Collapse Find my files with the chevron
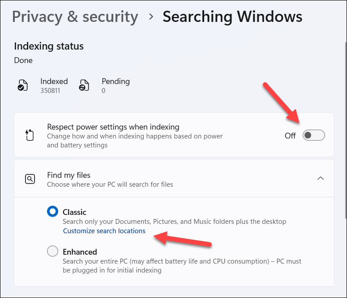 point(320,178)
